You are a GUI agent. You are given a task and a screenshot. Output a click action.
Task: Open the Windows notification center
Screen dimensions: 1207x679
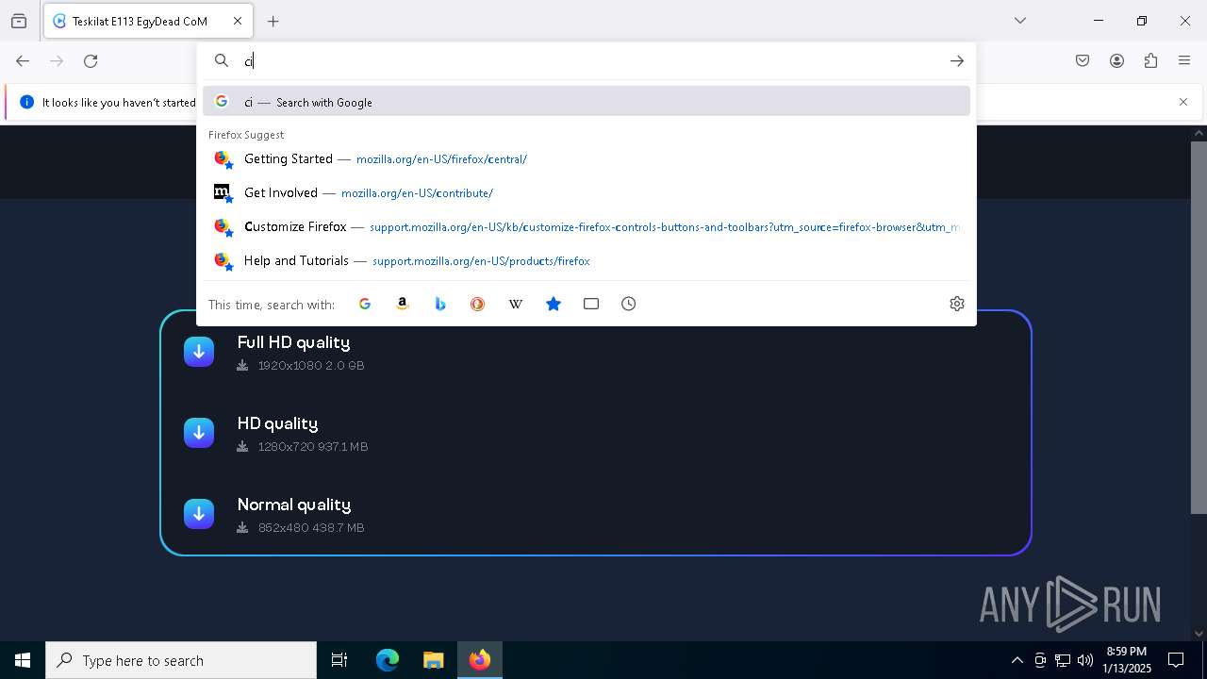coord(1176,660)
